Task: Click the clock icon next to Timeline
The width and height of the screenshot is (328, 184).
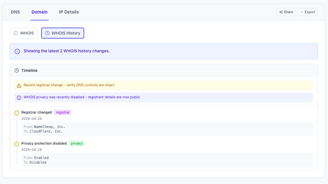Action: [17, 70]
